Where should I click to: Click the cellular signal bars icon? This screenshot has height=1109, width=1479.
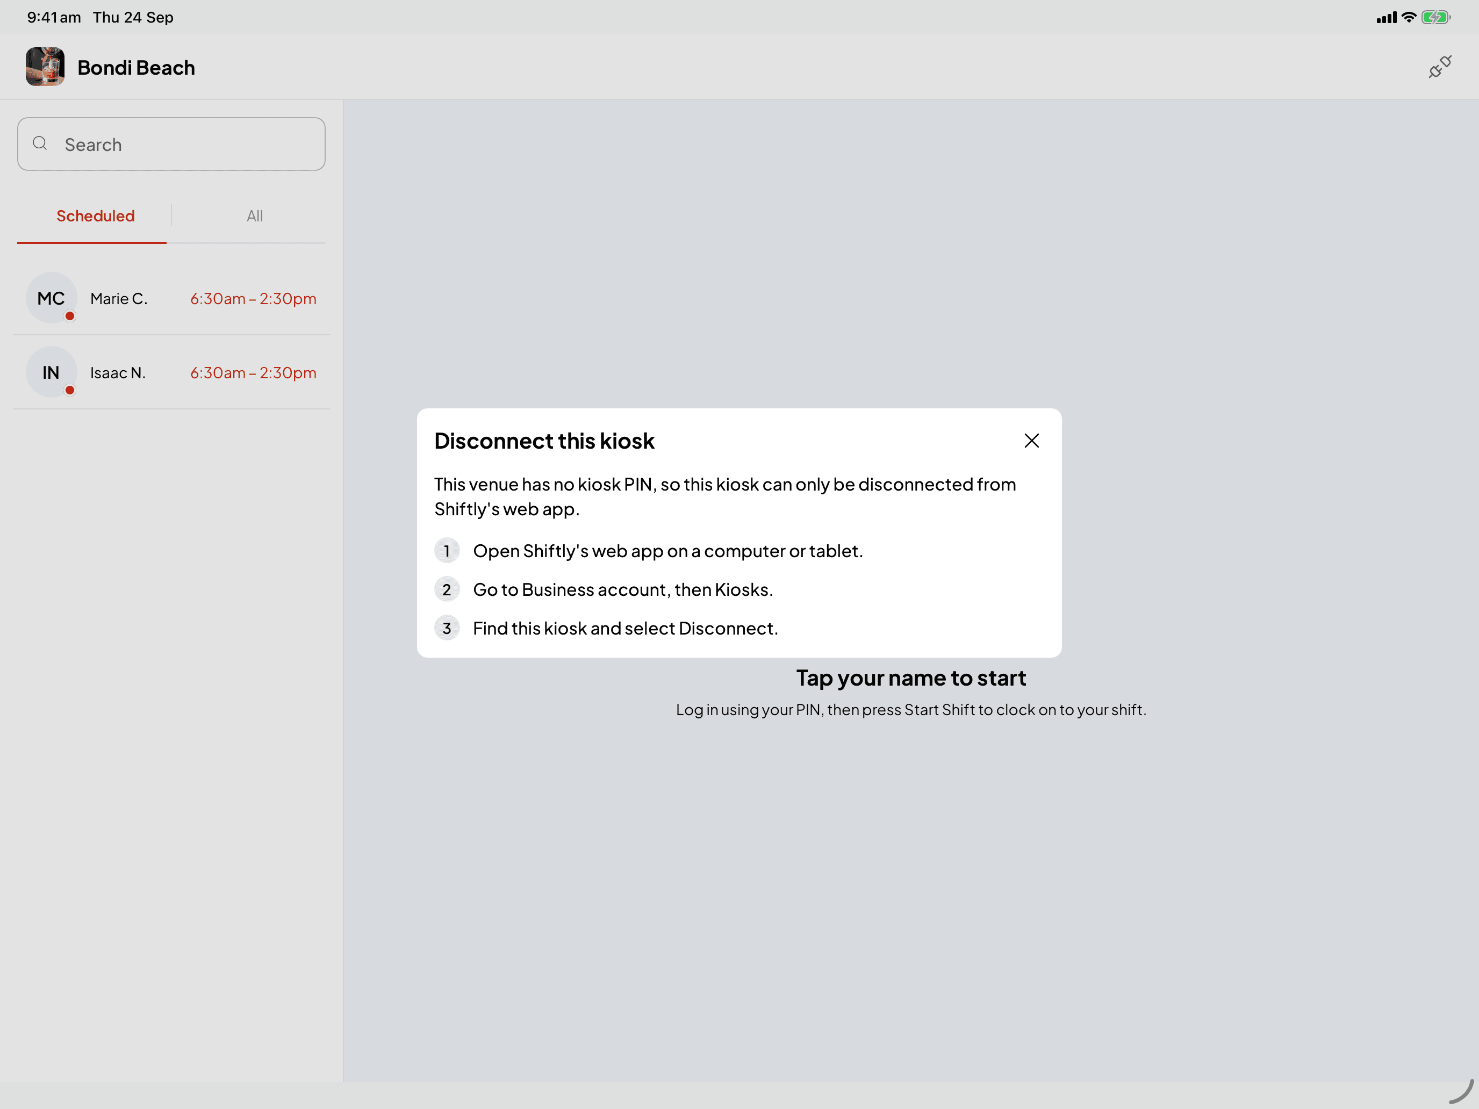click(x=1387, y=18)
